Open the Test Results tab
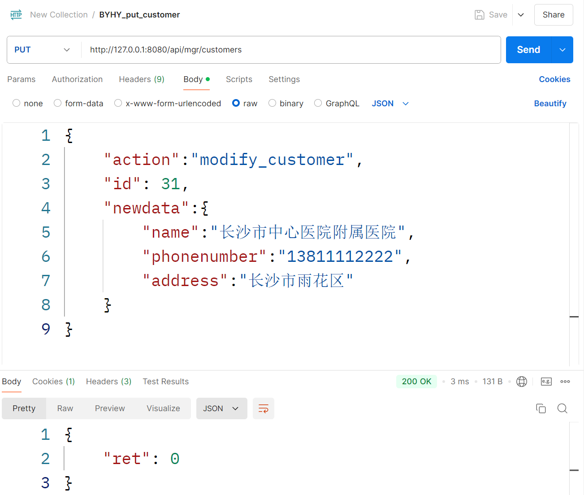 tap(166, 382)
